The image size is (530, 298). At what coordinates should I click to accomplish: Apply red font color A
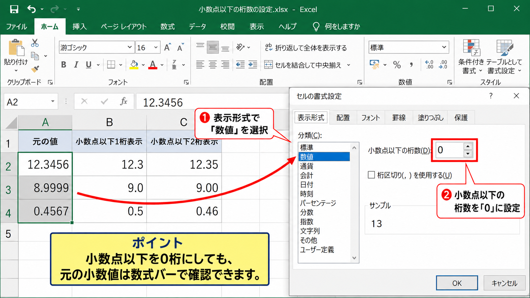point(153,65)
